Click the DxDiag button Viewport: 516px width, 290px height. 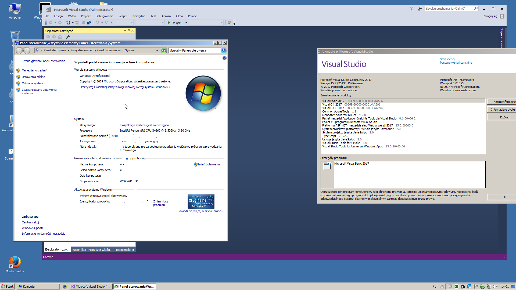pos(501,117)
